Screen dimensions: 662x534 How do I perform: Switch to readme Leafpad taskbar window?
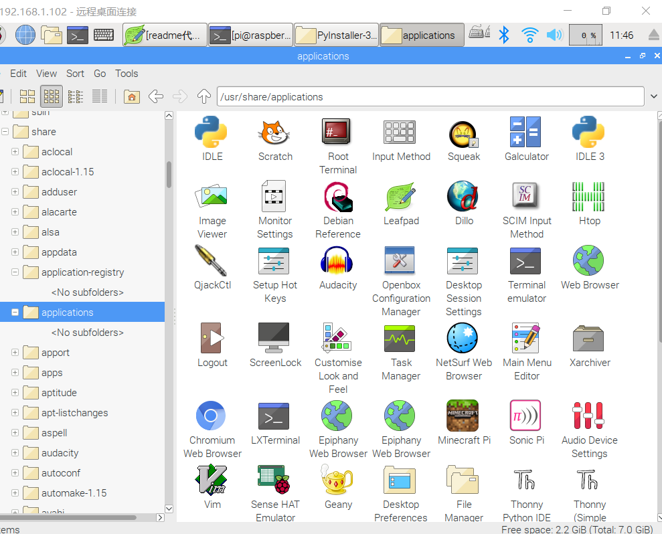(165, 35)
